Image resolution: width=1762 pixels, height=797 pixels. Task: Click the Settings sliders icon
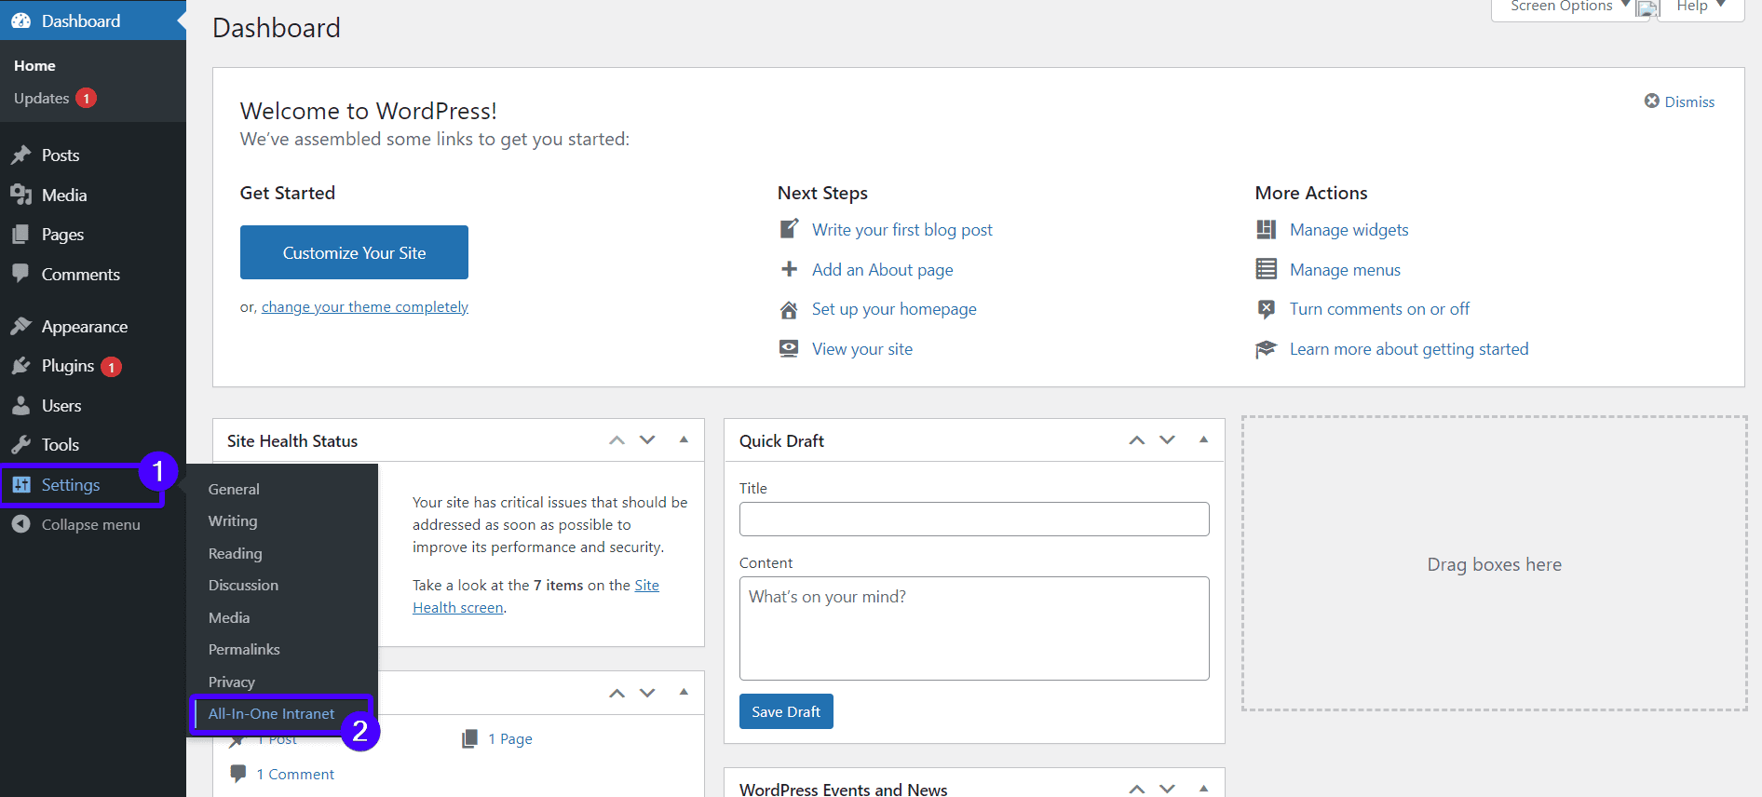[x=20, y=484]
